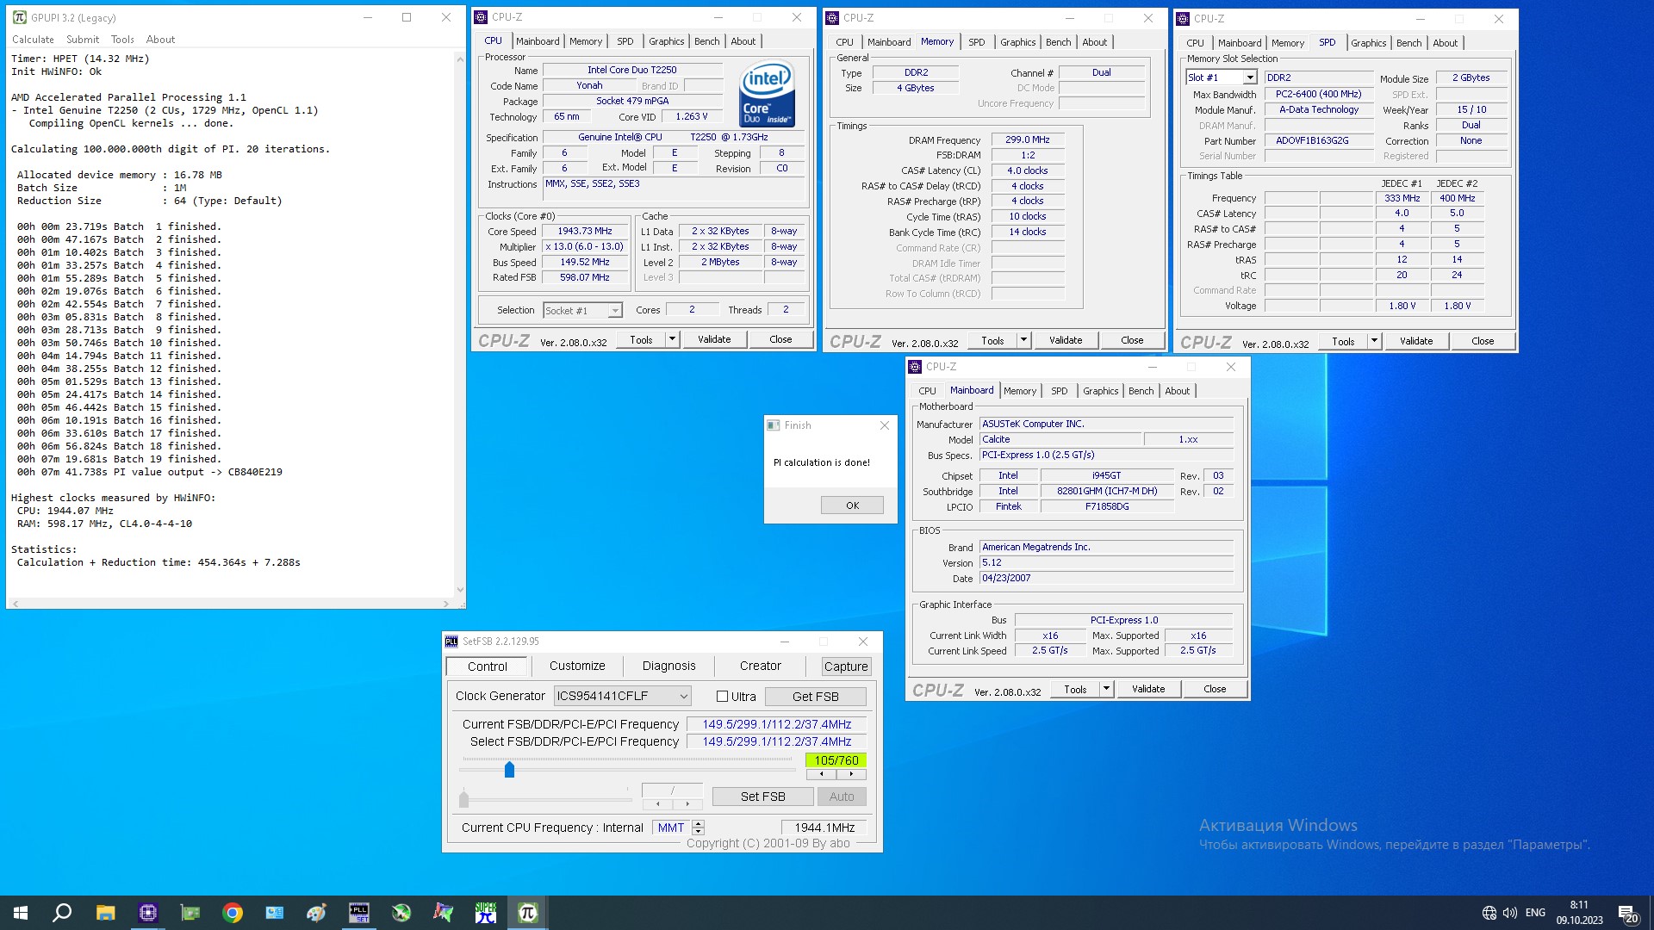
Task: Open the graphics card app in taskbar
Action: (x=190, y=913)
